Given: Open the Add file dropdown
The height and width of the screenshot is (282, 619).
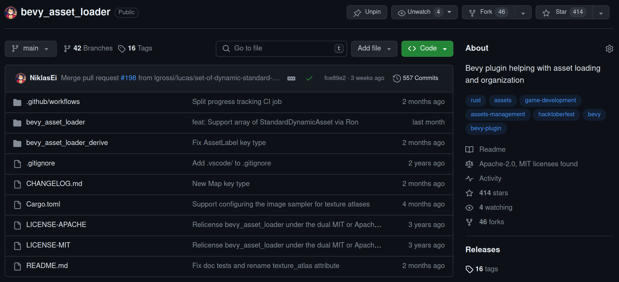Looking at the screenshot, I should point(374,48).
